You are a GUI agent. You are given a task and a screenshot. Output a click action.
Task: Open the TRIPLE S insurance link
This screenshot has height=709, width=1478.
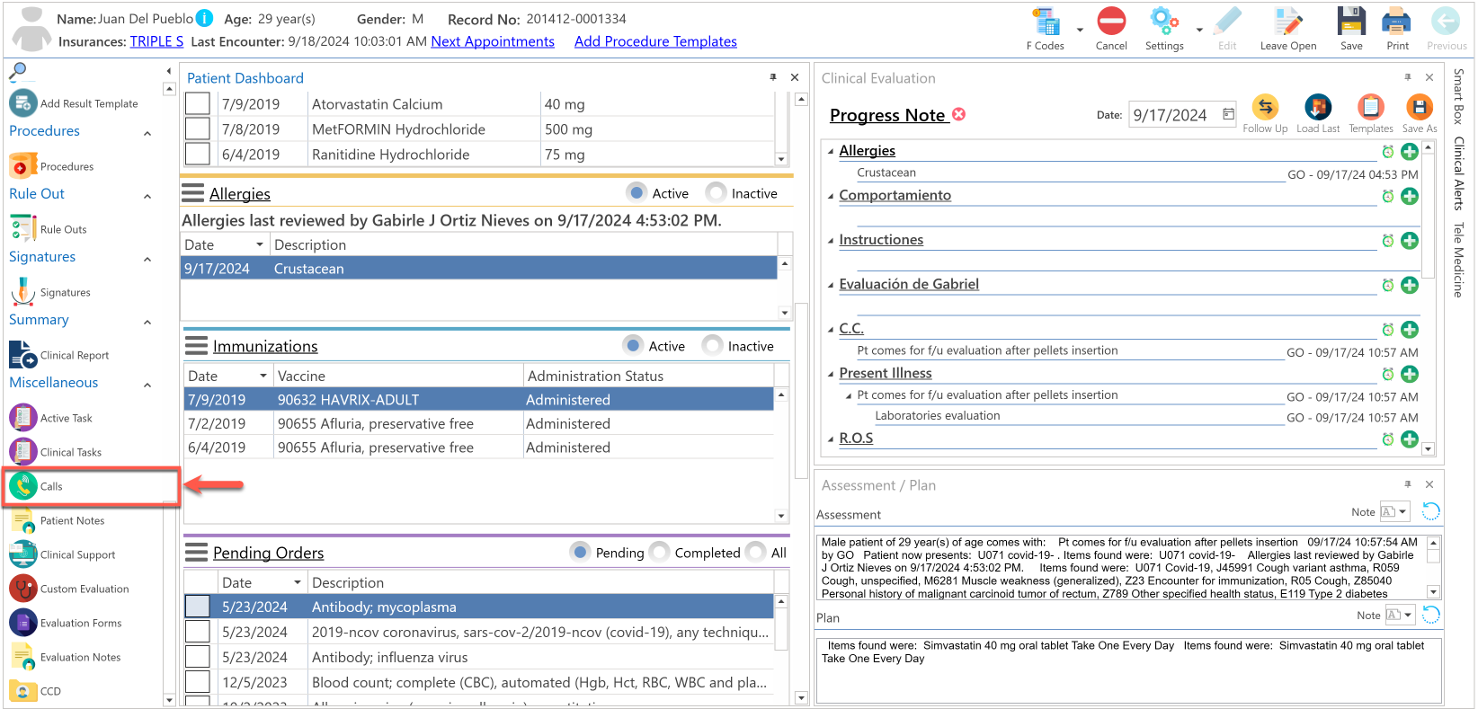click(156, 41)
